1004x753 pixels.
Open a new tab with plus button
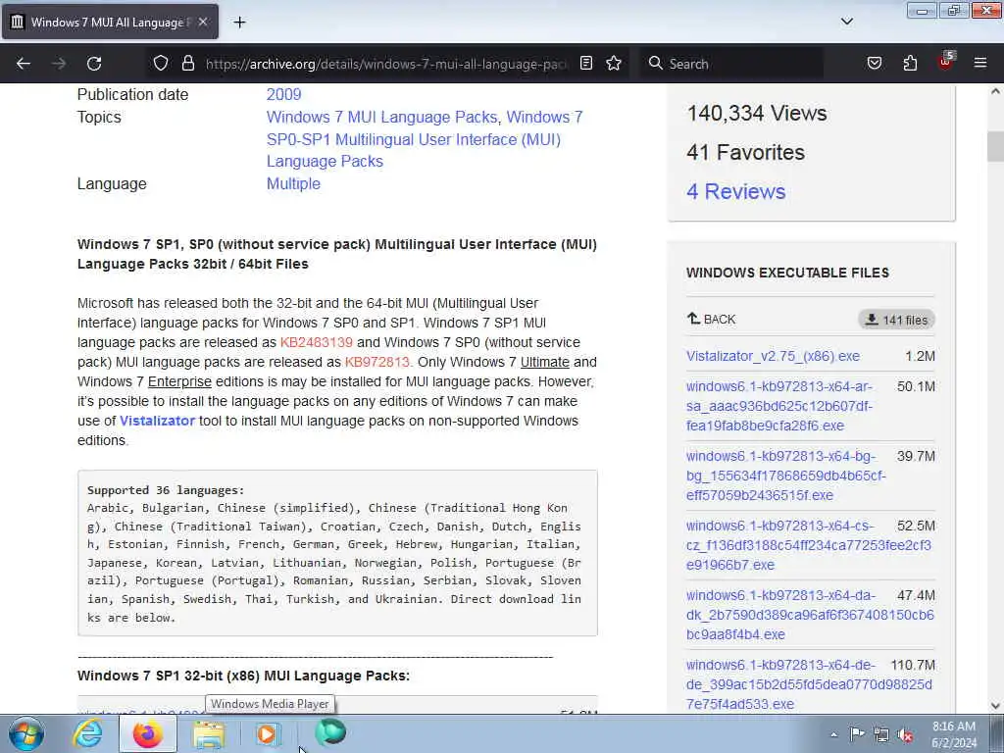pyautogui.click(x=239, y=23)
